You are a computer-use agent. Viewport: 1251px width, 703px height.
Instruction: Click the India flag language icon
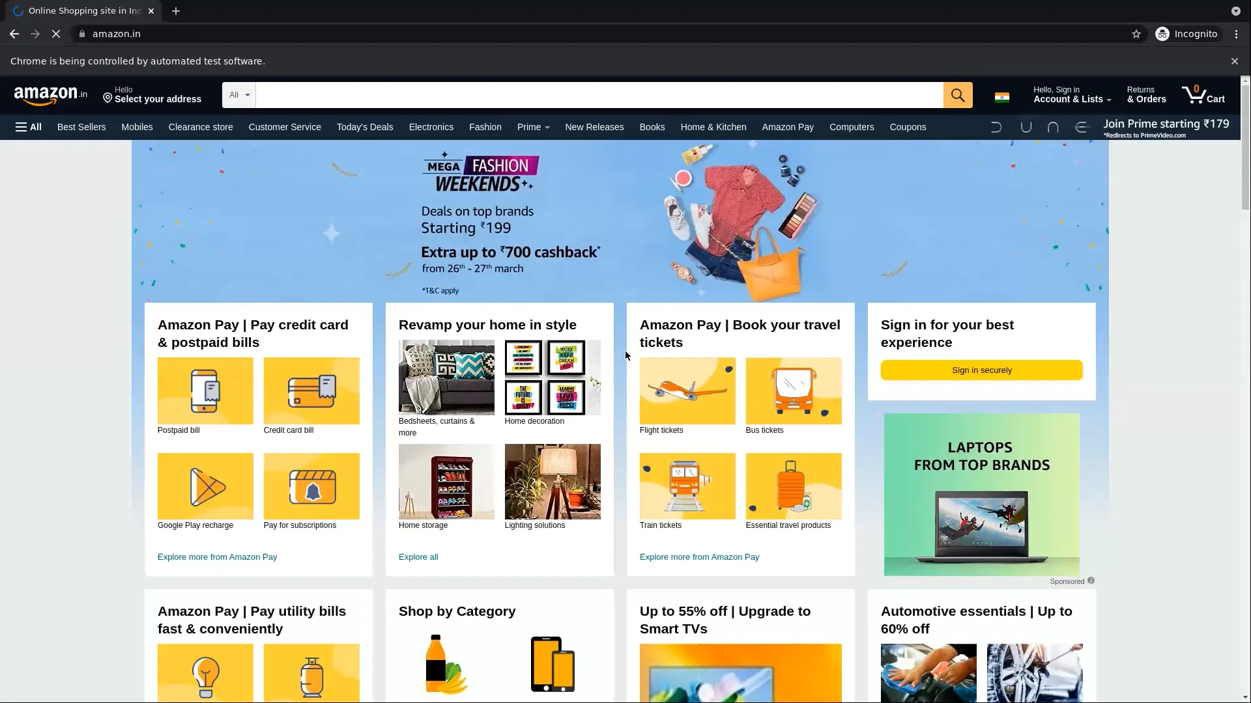pyautogui.click(x=1001, y=98)
